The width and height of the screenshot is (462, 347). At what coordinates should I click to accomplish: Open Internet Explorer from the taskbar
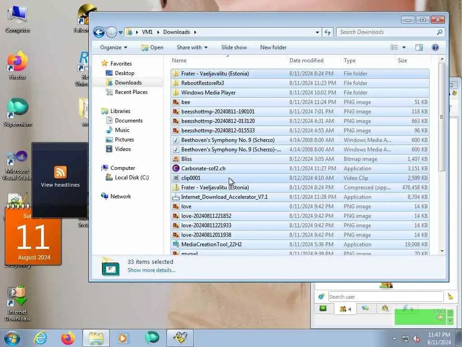(40, 338)
